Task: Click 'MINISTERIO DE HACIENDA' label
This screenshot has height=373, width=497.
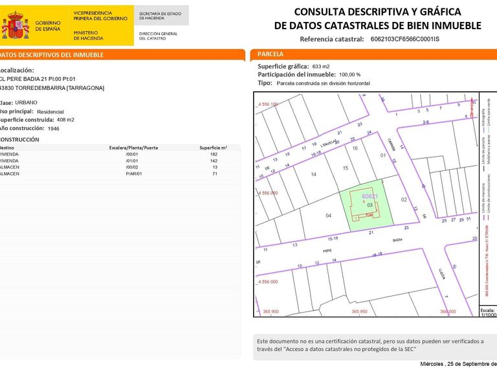Action: 89,36
